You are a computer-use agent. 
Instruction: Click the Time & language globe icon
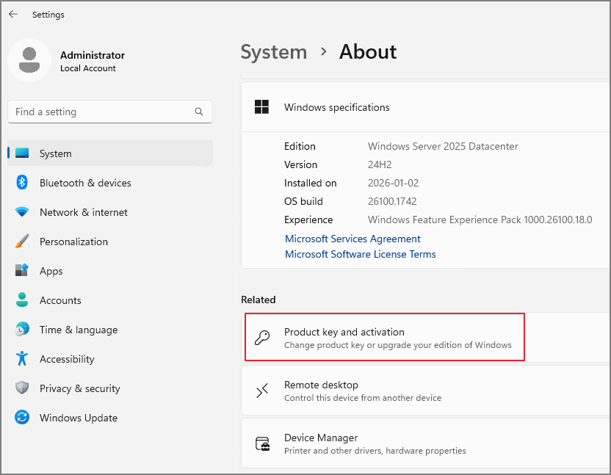coord(22,329)
